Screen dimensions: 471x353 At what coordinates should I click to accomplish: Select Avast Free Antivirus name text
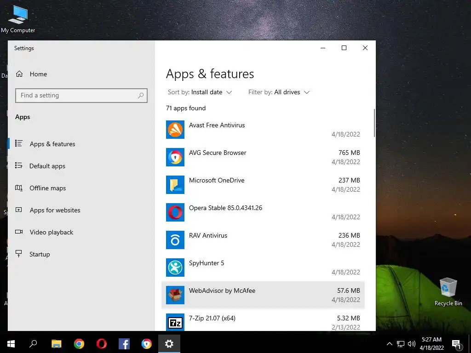click(217, 125)
